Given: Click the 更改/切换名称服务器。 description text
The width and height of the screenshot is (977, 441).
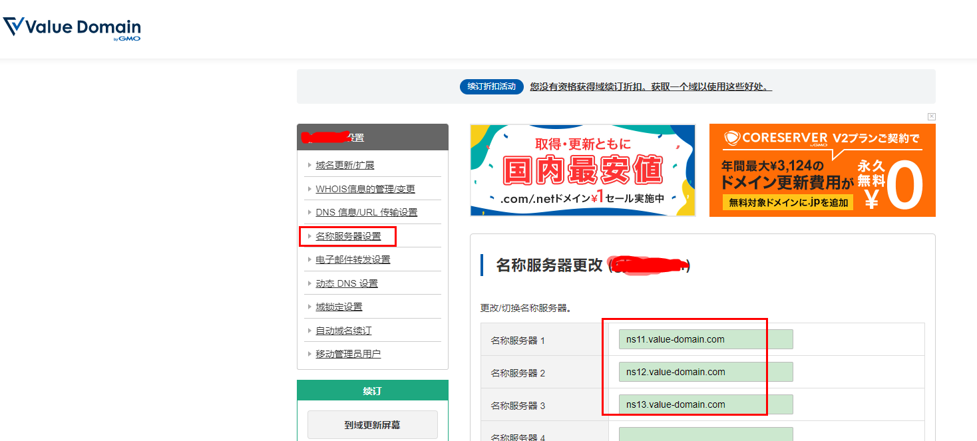Looking at the screenshot, I should 526,308.
